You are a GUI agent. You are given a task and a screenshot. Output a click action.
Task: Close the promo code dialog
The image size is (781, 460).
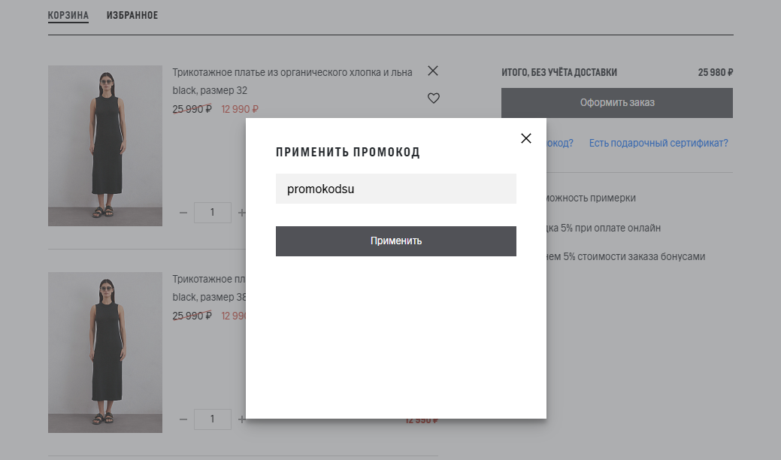click(x=525, y=138)
